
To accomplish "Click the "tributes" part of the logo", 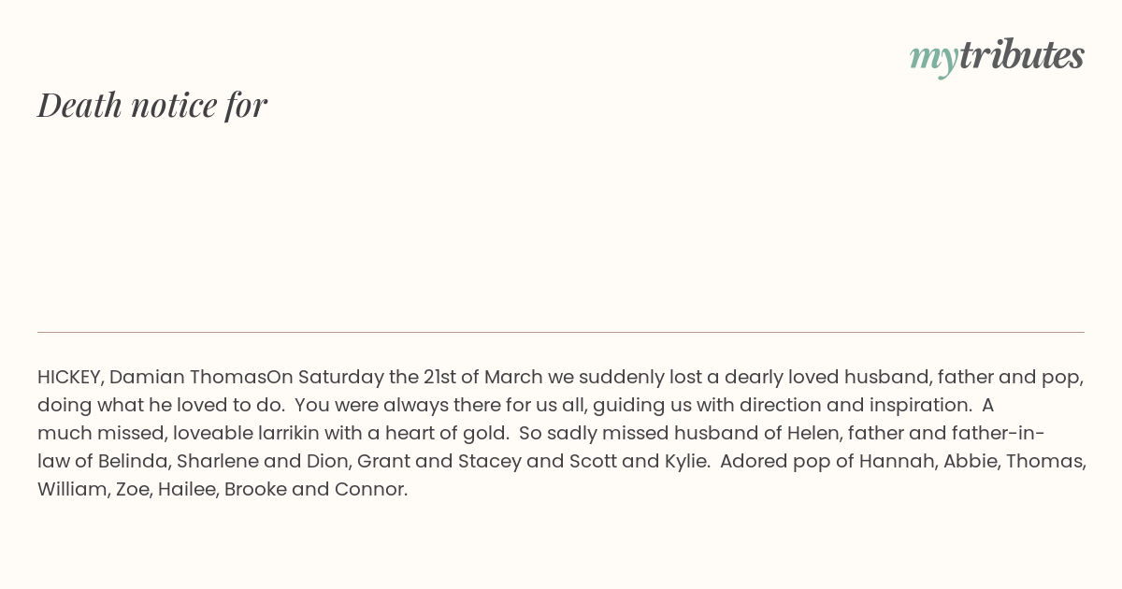I will coord(1021,55).
